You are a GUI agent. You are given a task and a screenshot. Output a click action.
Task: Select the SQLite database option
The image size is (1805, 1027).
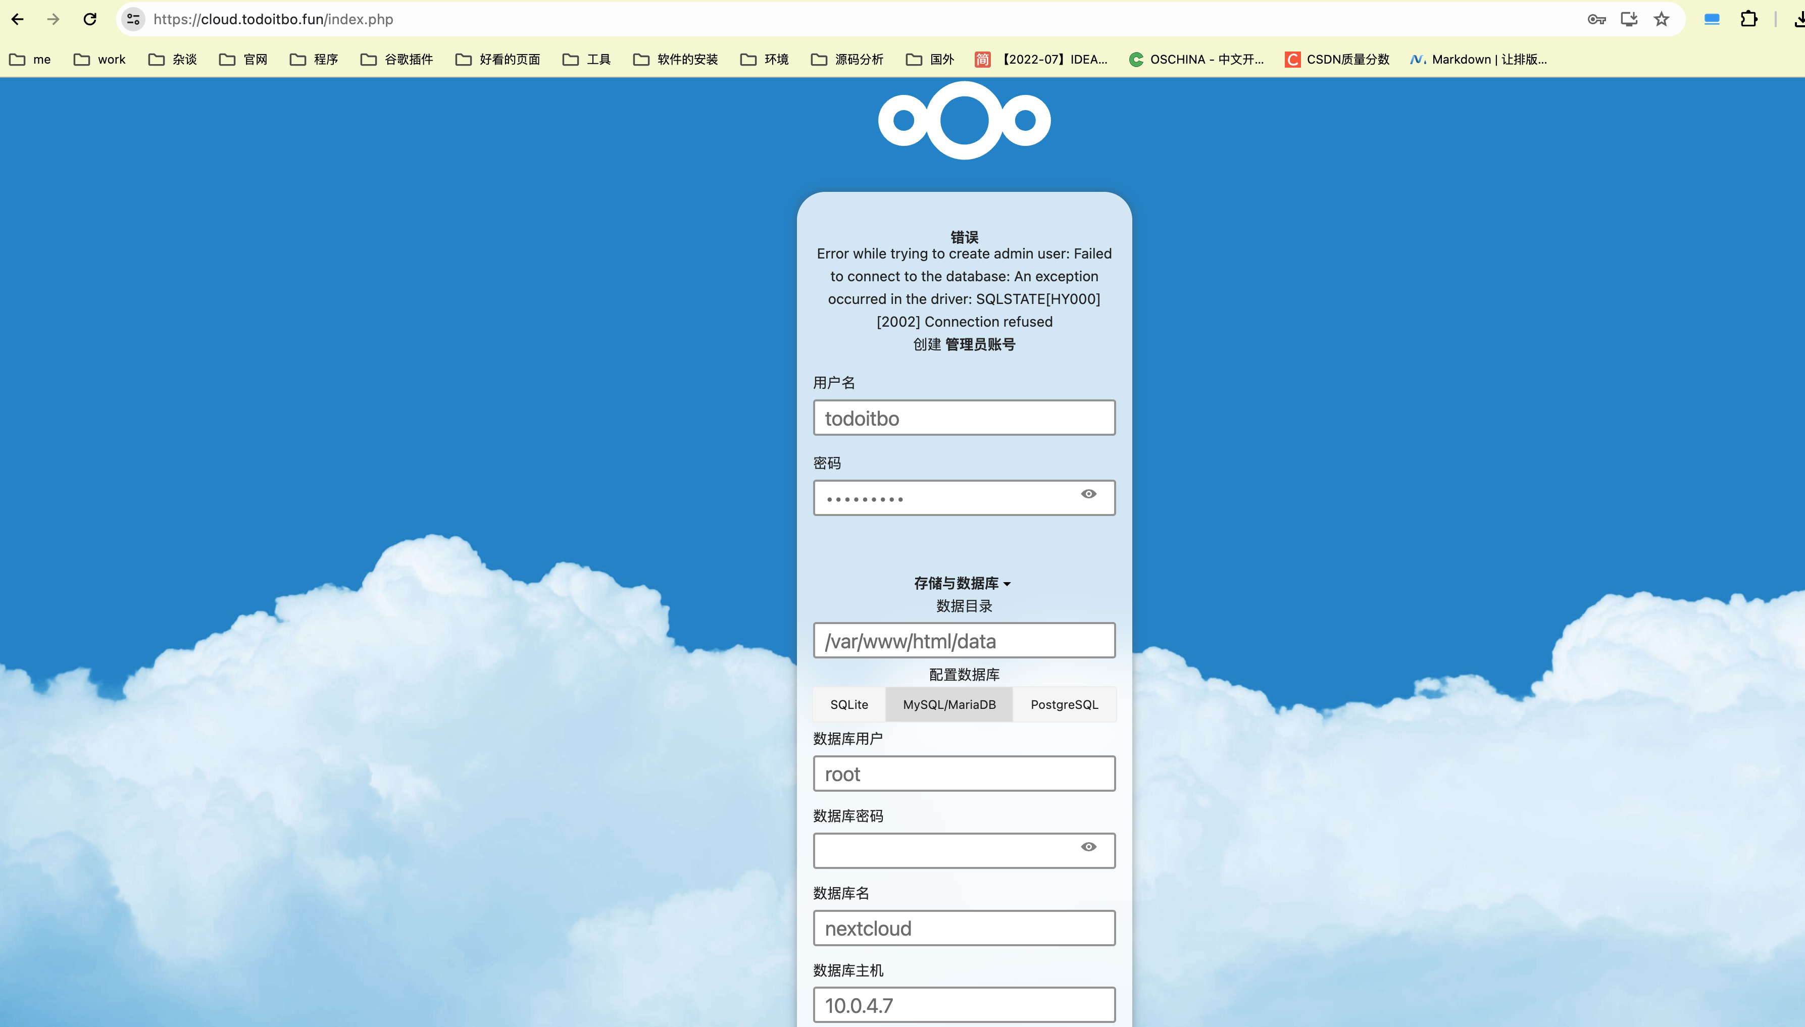[x=849, y=705]
